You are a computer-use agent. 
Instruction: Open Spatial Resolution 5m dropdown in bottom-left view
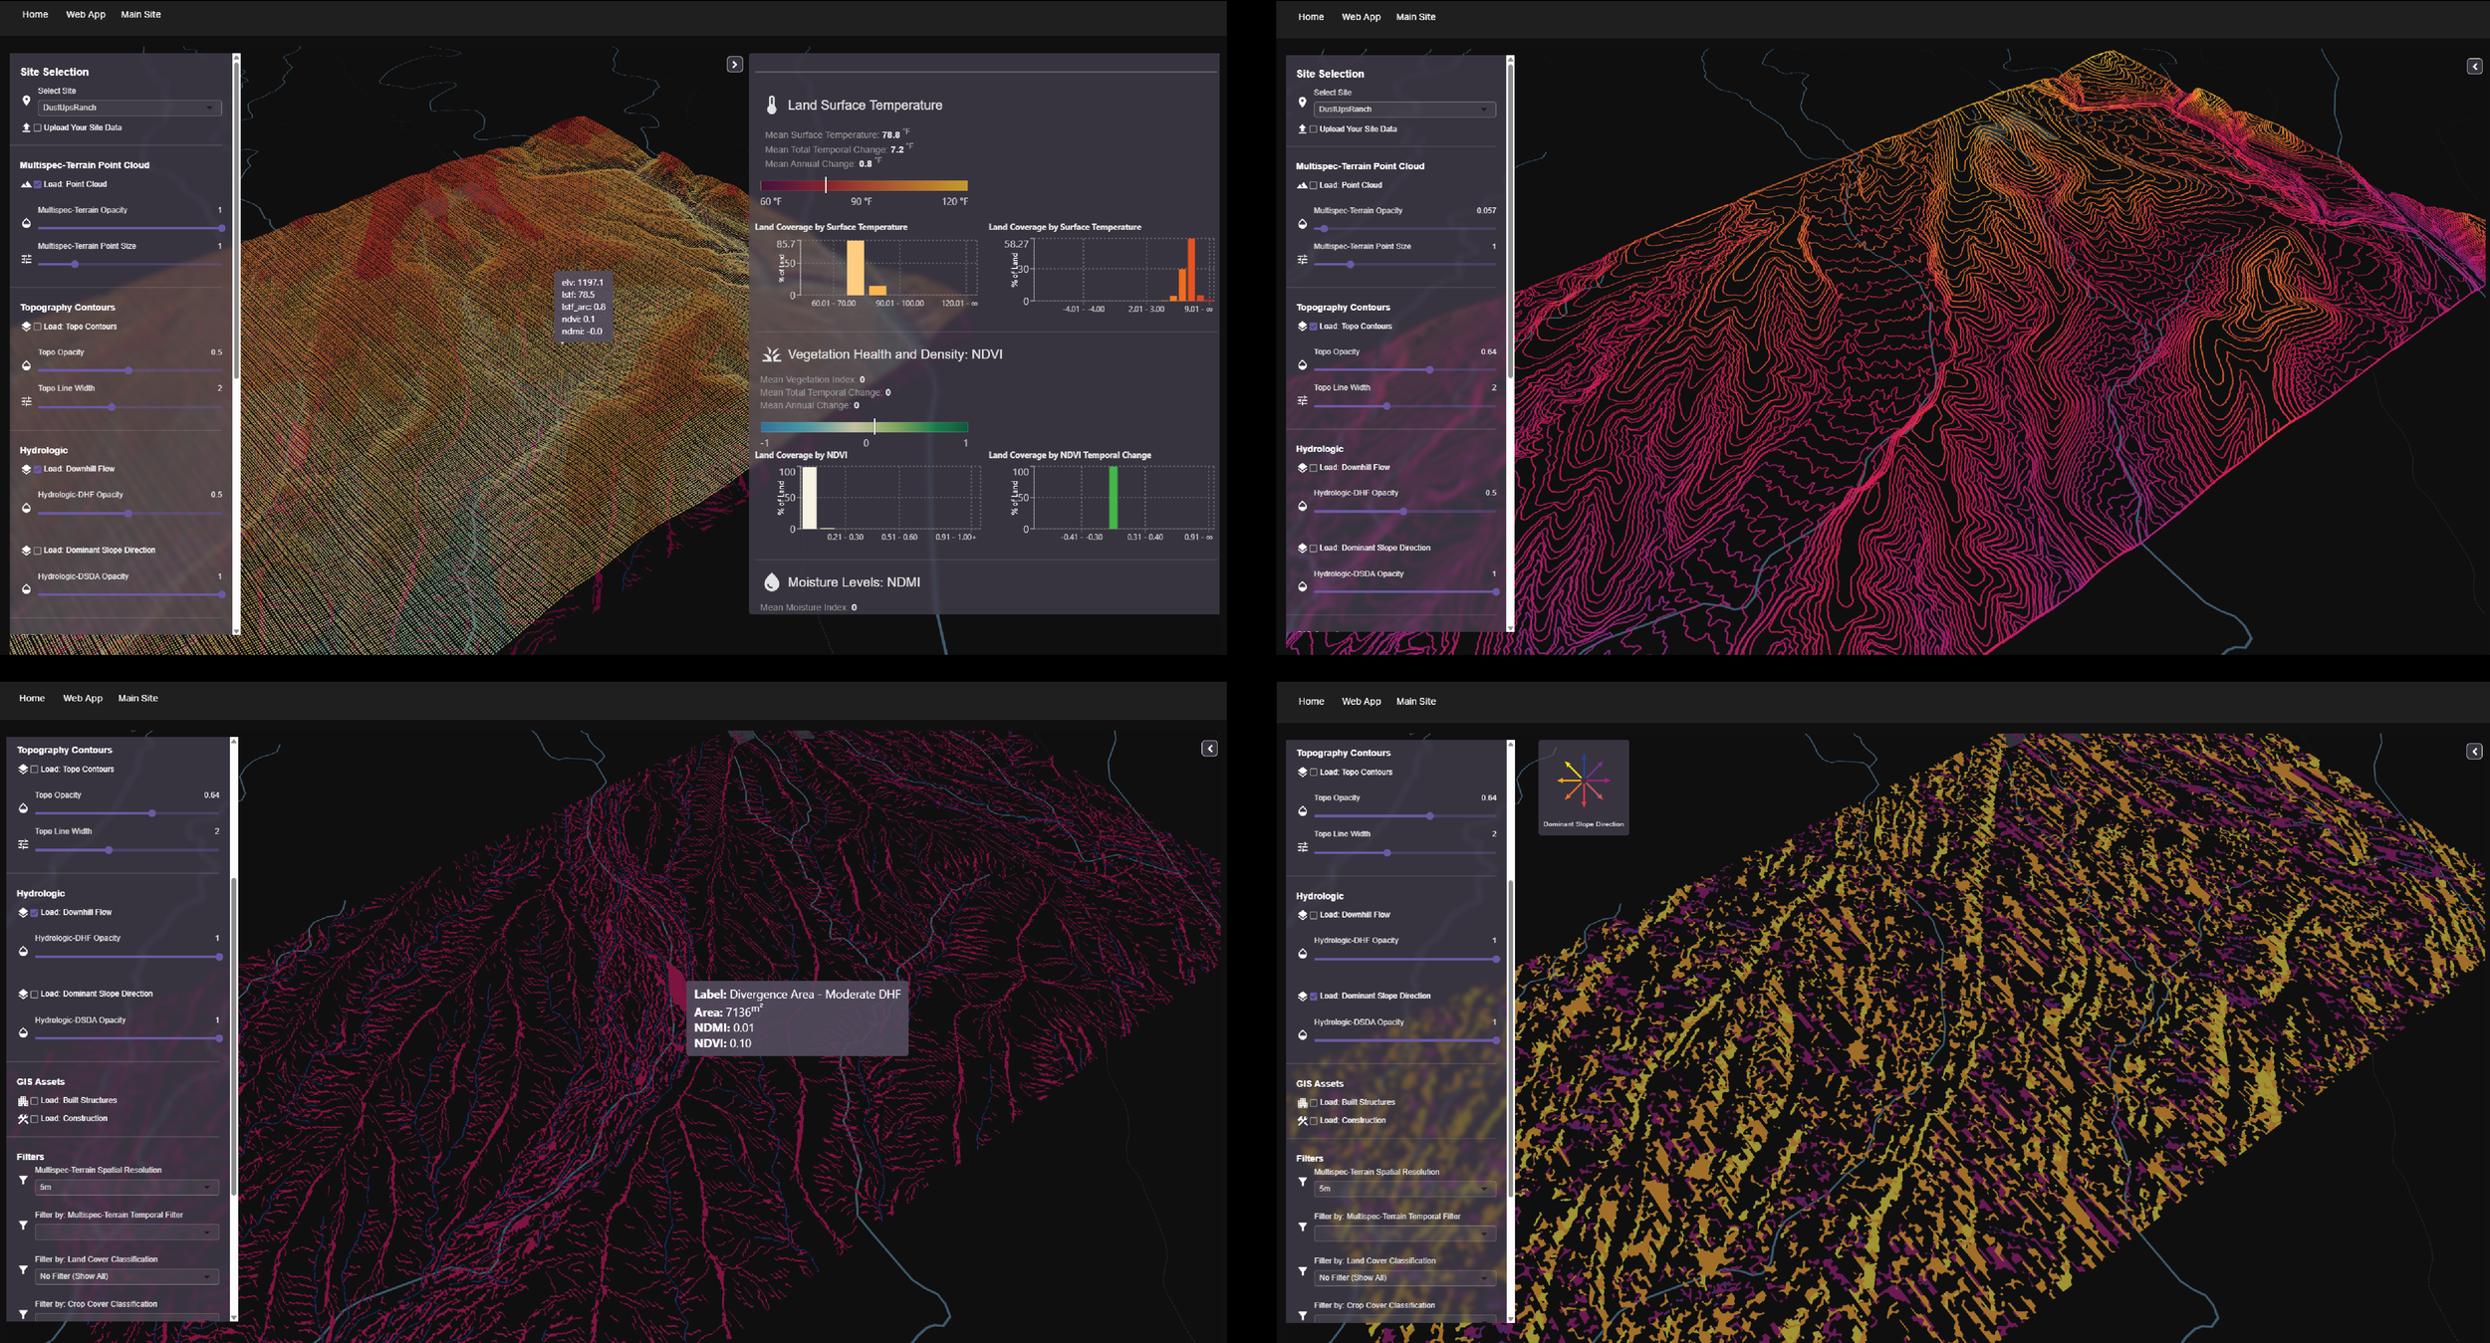coord(126,1188)
